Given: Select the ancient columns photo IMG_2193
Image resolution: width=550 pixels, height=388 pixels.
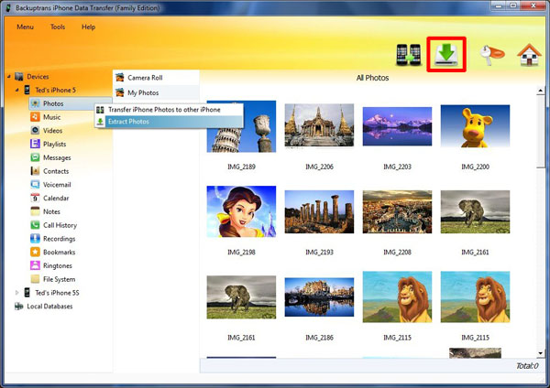Looking at the screenshot, I should [319, 212].
